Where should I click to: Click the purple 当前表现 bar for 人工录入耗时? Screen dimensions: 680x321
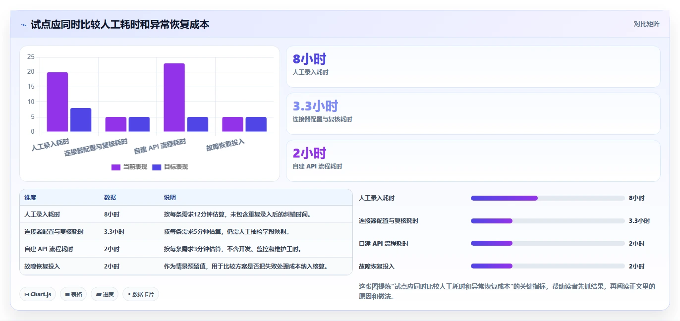tap(57, 102)
